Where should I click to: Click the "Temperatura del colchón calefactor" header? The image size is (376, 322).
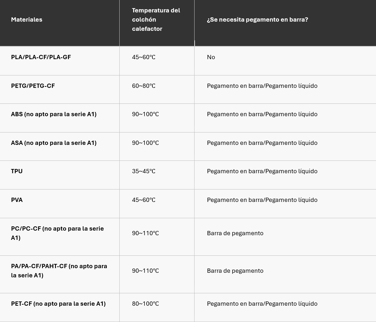[x=156, y=19]
